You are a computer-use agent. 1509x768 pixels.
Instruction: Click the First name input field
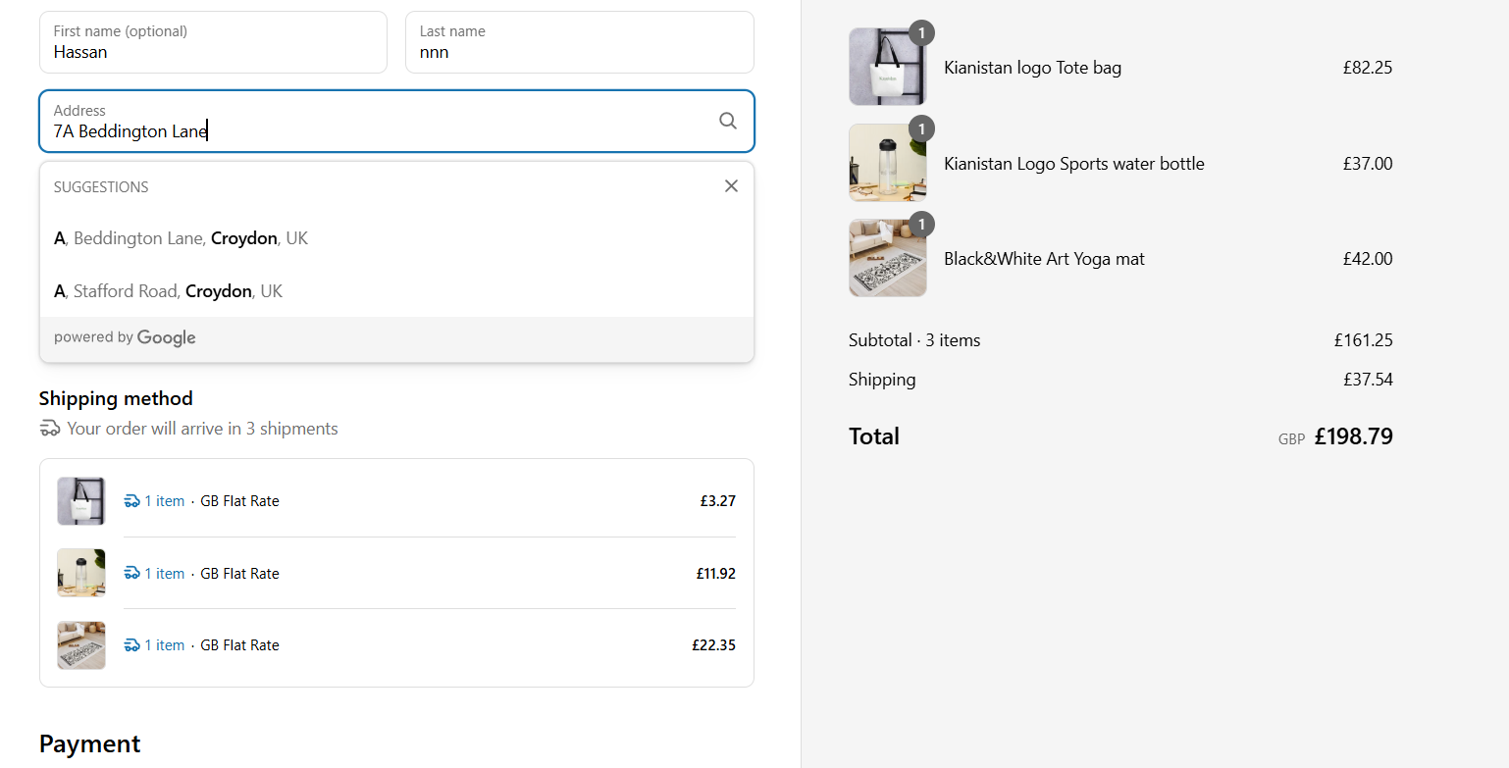pyautogui.click(x=213, y=43)
